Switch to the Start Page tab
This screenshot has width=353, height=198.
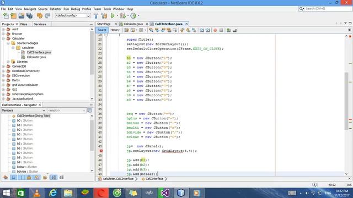(x=104, y=24)
